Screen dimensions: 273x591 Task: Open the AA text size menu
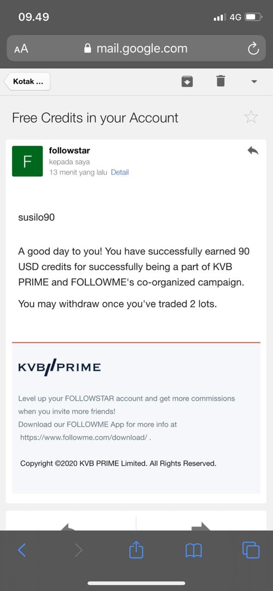[x=21, y=49]
